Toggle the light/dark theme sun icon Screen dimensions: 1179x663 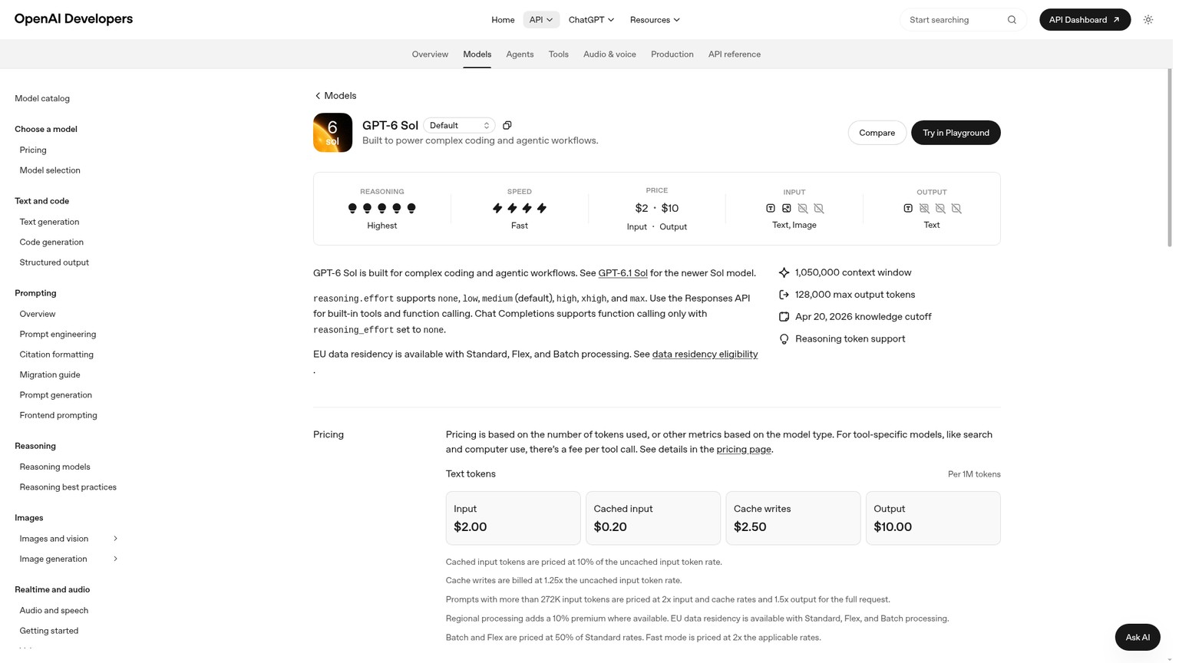click(x=1148, y=20)
